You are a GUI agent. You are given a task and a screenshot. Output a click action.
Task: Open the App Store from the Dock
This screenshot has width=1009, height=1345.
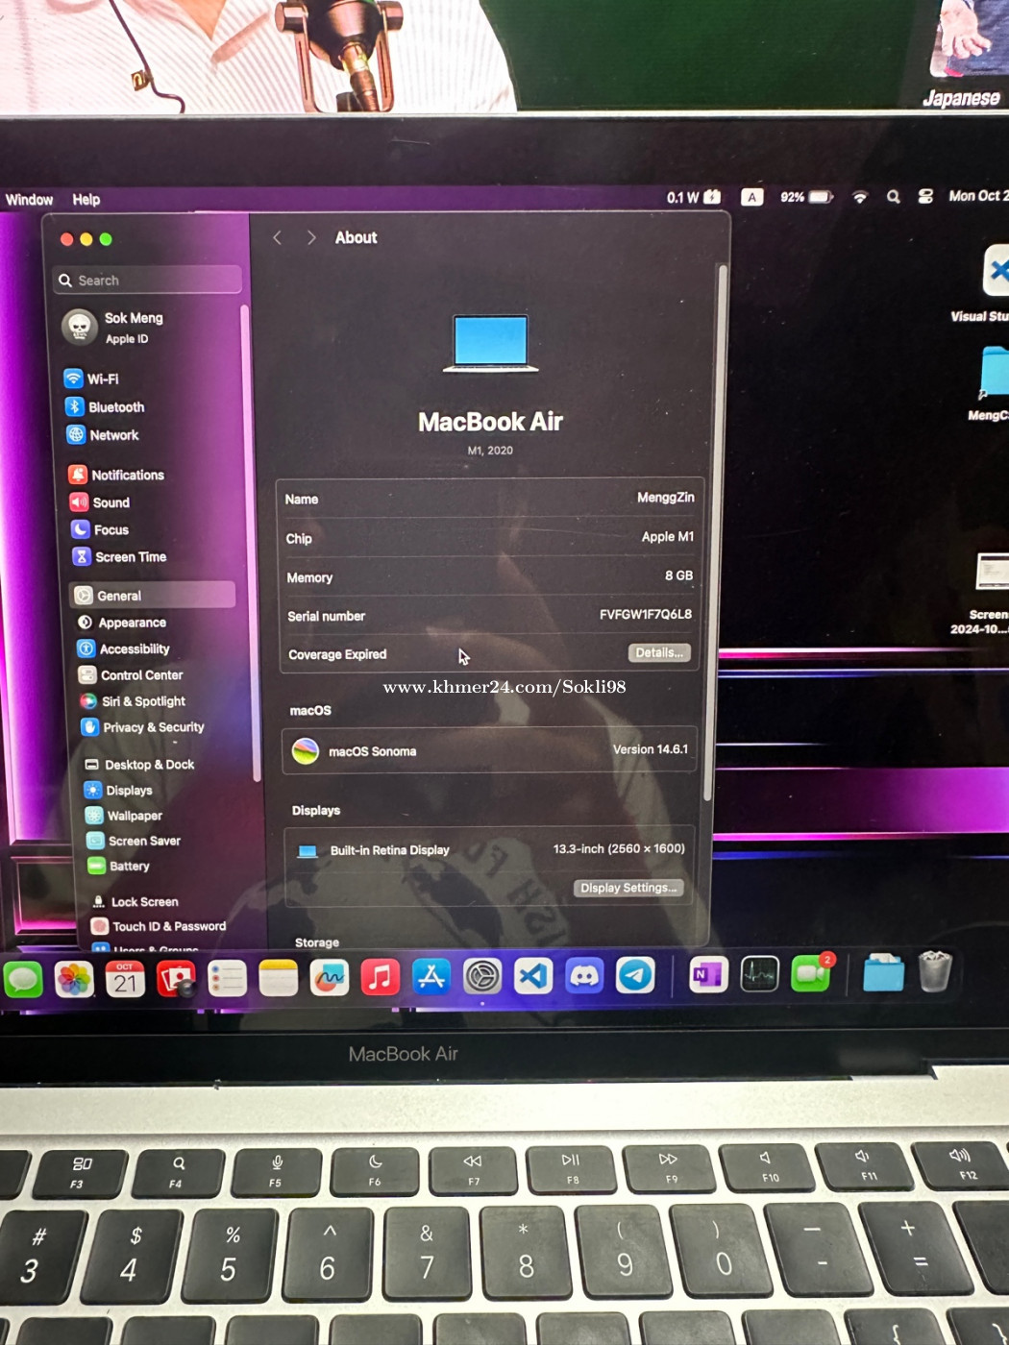431,977
